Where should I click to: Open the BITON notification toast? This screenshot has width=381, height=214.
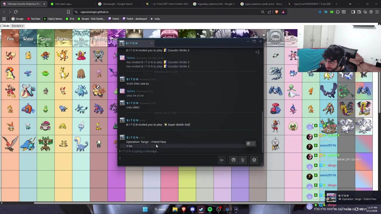click(x=353, y=197)
